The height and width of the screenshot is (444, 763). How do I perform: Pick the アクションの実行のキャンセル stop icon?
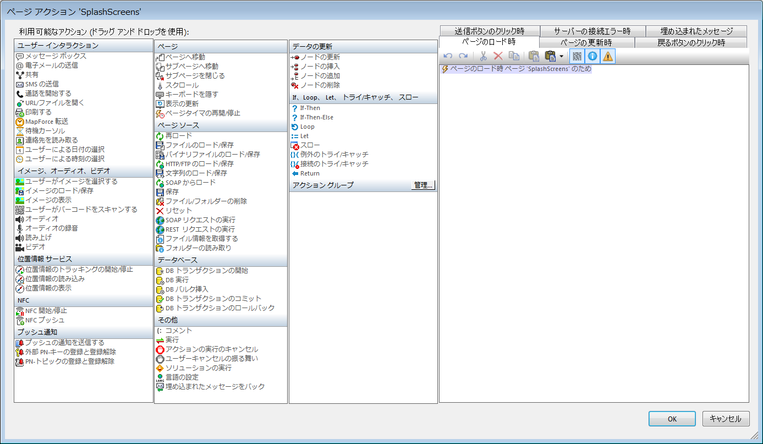160,349
